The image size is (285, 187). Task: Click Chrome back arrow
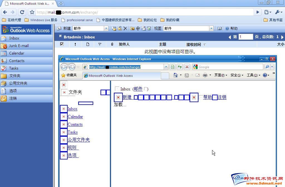pos(5,12)
